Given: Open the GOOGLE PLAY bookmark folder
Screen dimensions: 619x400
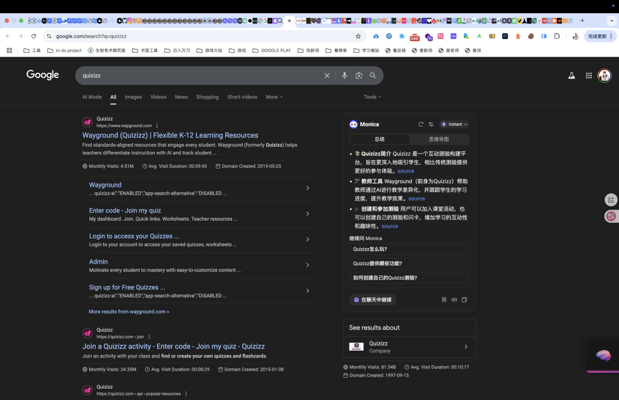Looking at the screenshot, I should click(x=272, y=50).
